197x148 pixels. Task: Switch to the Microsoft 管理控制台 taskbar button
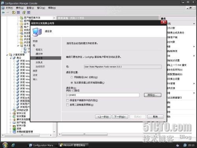coord(73,145)
